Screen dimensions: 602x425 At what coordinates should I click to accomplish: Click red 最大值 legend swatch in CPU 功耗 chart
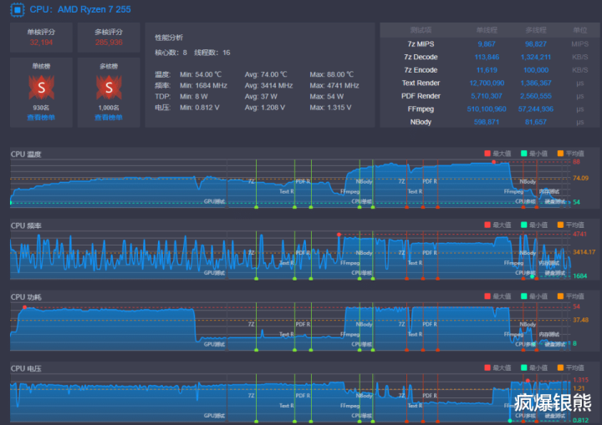click(487, 296)
